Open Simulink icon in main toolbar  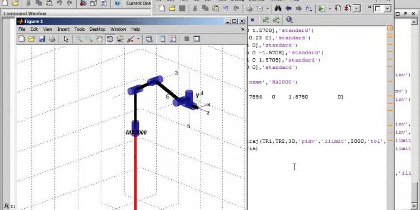(x=83, y=3)
